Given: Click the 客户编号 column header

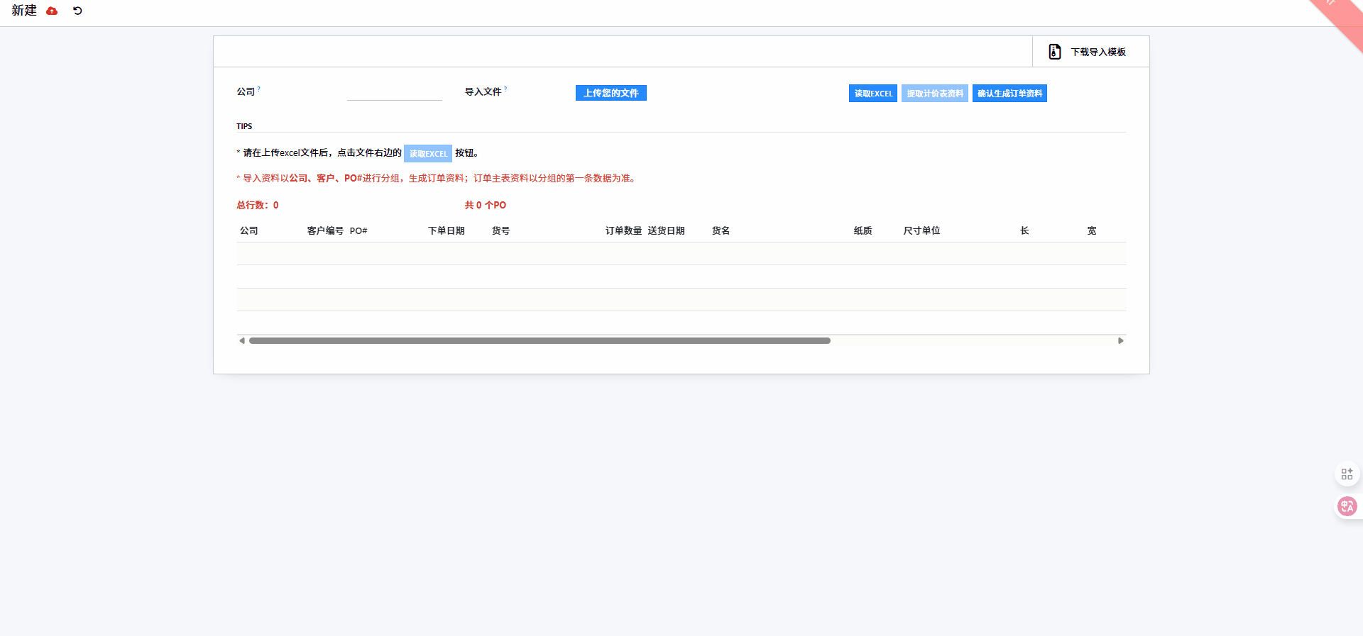Looking at the screenshot, I should pyautogui.click(x=325, y=231).
